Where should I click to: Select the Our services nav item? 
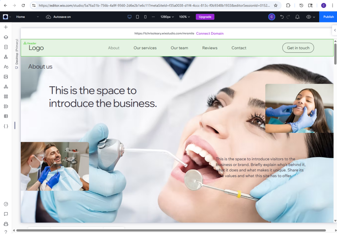point(145,48)
